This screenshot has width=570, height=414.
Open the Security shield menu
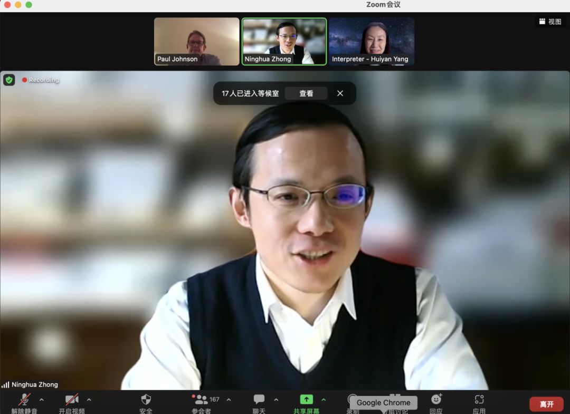point(146,403)
